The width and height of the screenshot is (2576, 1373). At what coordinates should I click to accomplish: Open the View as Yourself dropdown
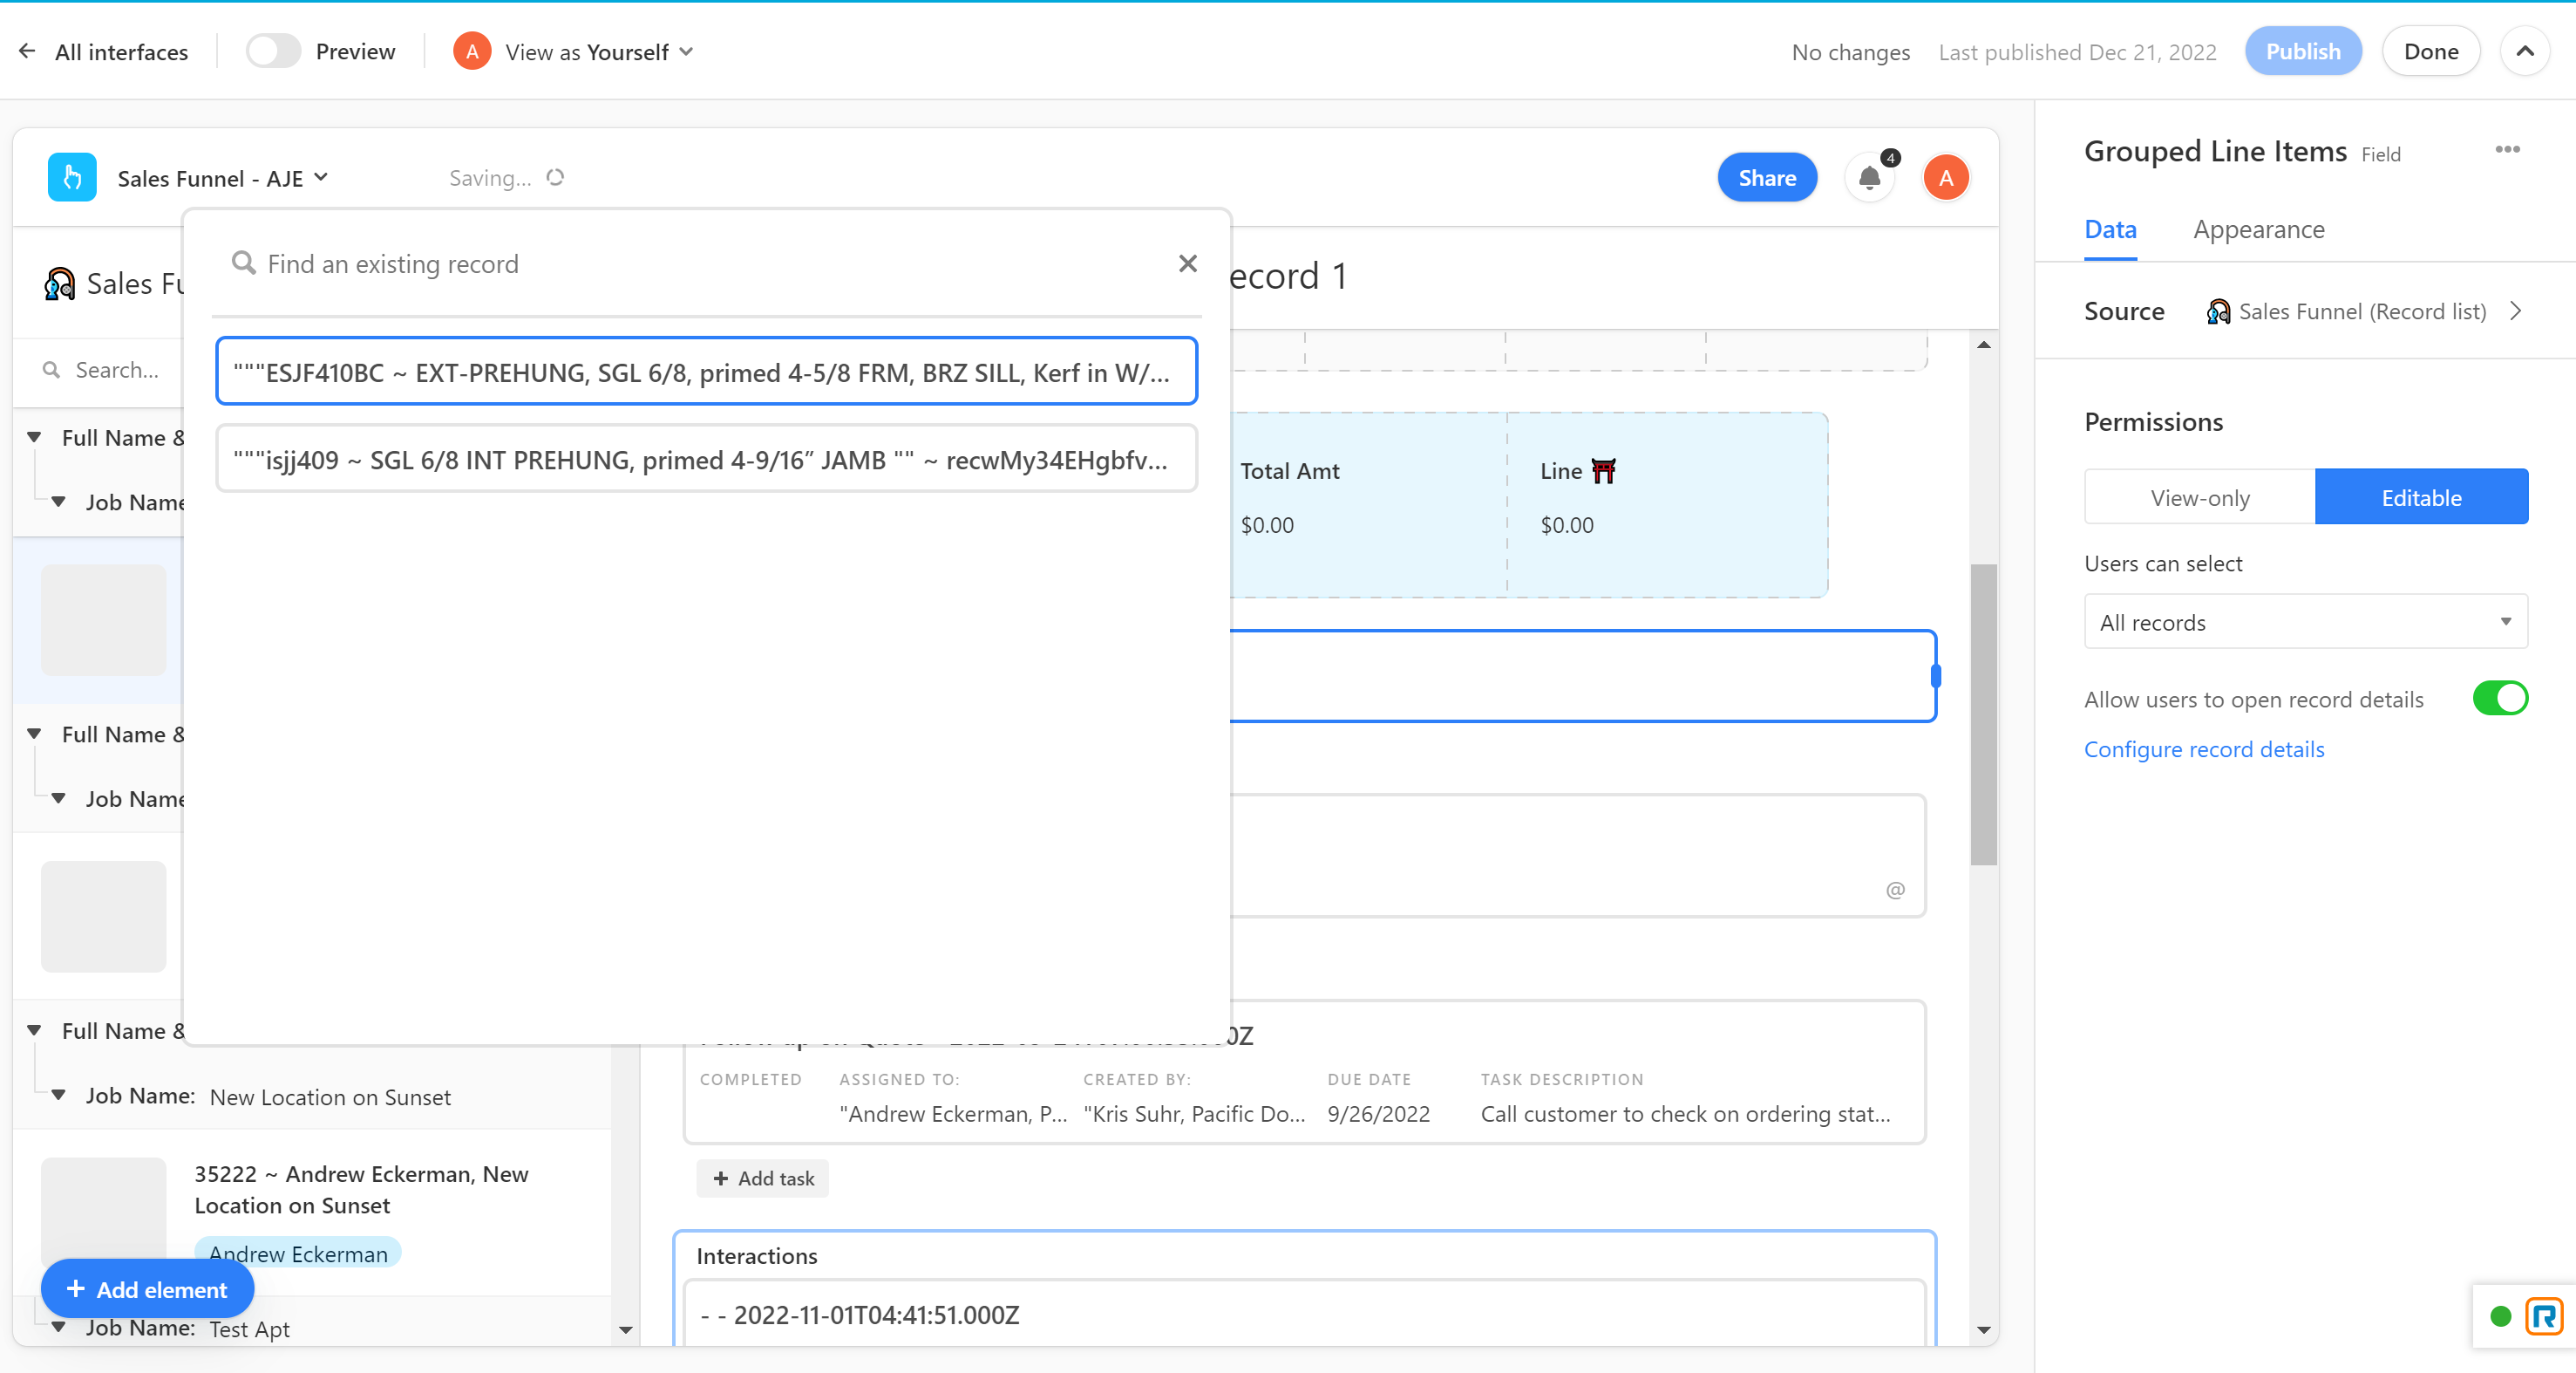tap(598, 52)
